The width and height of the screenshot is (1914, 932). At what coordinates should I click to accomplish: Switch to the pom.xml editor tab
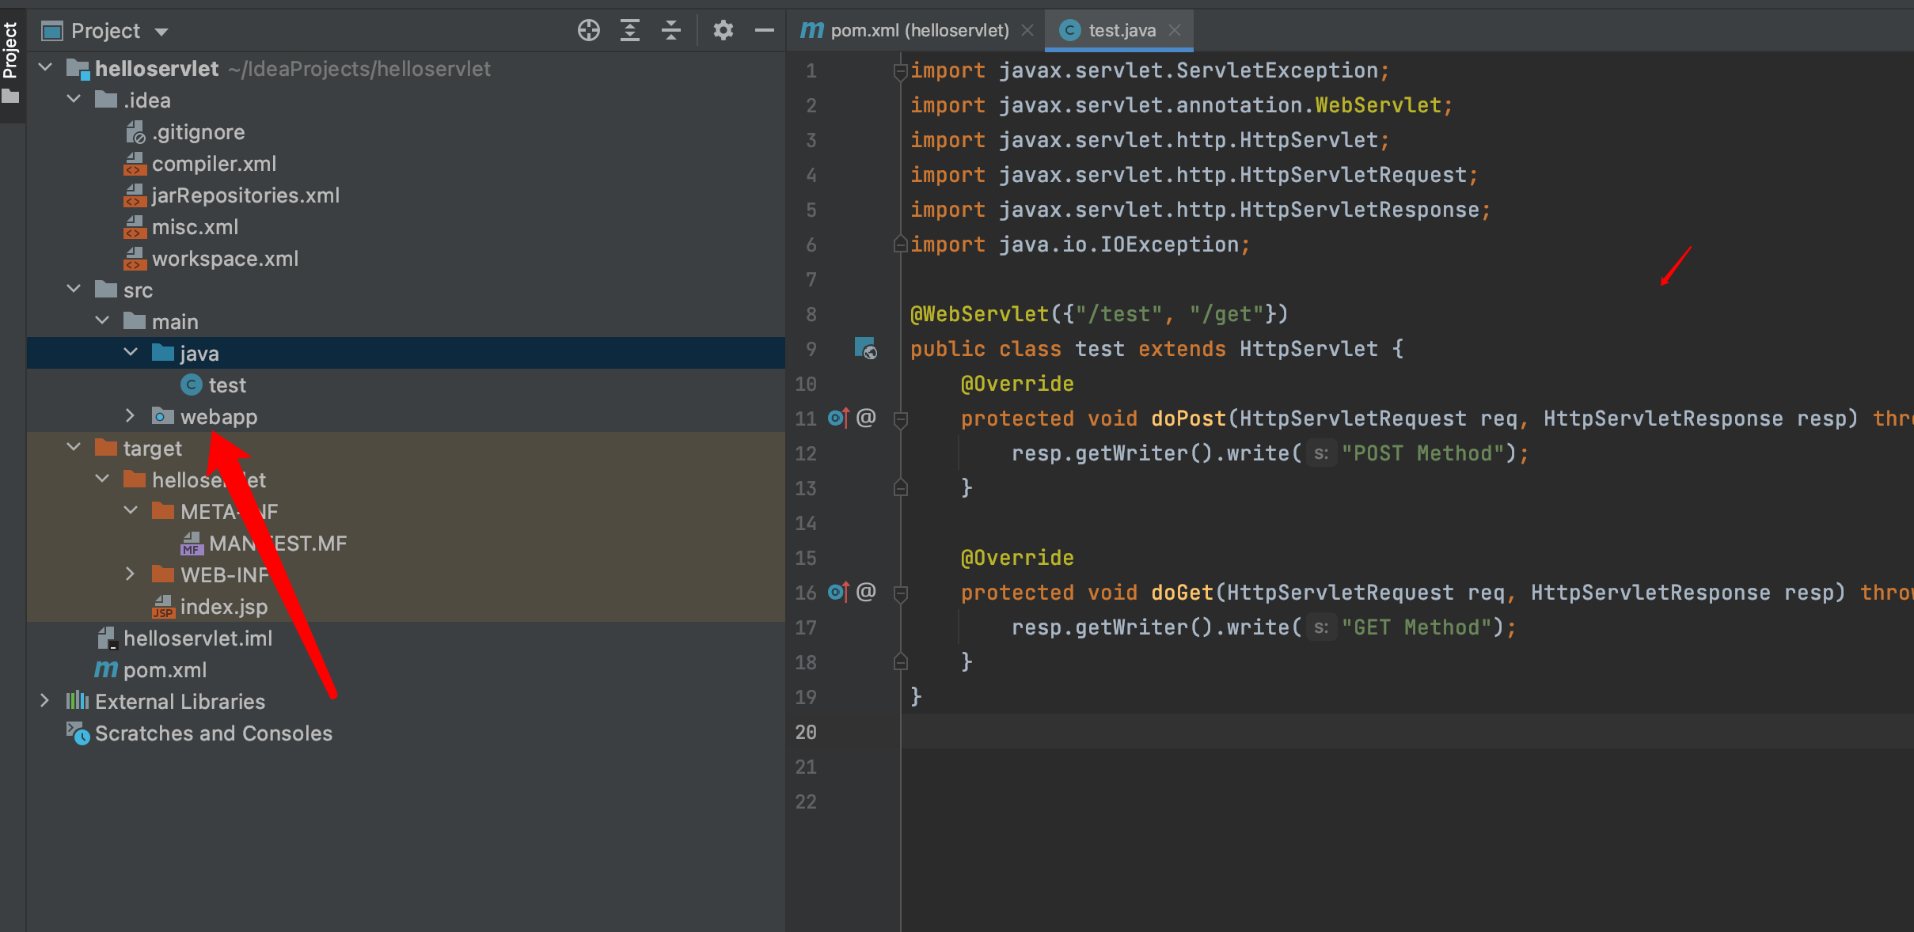(918, 30)
